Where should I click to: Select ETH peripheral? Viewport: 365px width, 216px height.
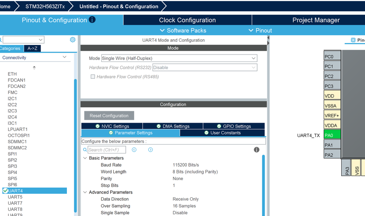point(12,74)
